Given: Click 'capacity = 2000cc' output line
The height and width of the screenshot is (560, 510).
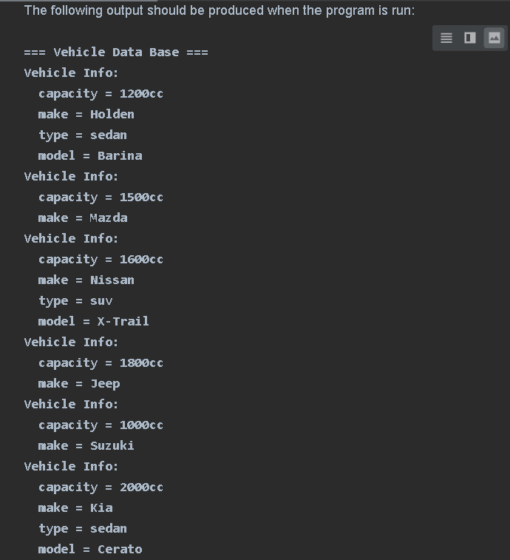Looking at the screenshot, I should 101,487.
